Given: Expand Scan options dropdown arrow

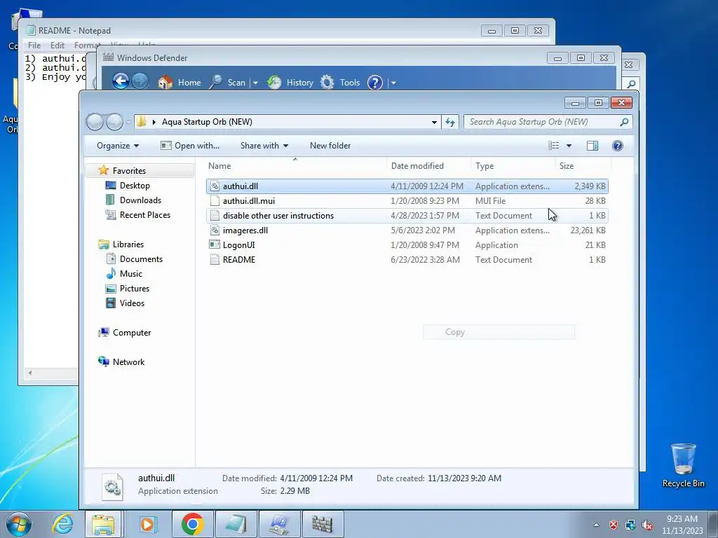Looking at the screenshot, I should 255,83.
